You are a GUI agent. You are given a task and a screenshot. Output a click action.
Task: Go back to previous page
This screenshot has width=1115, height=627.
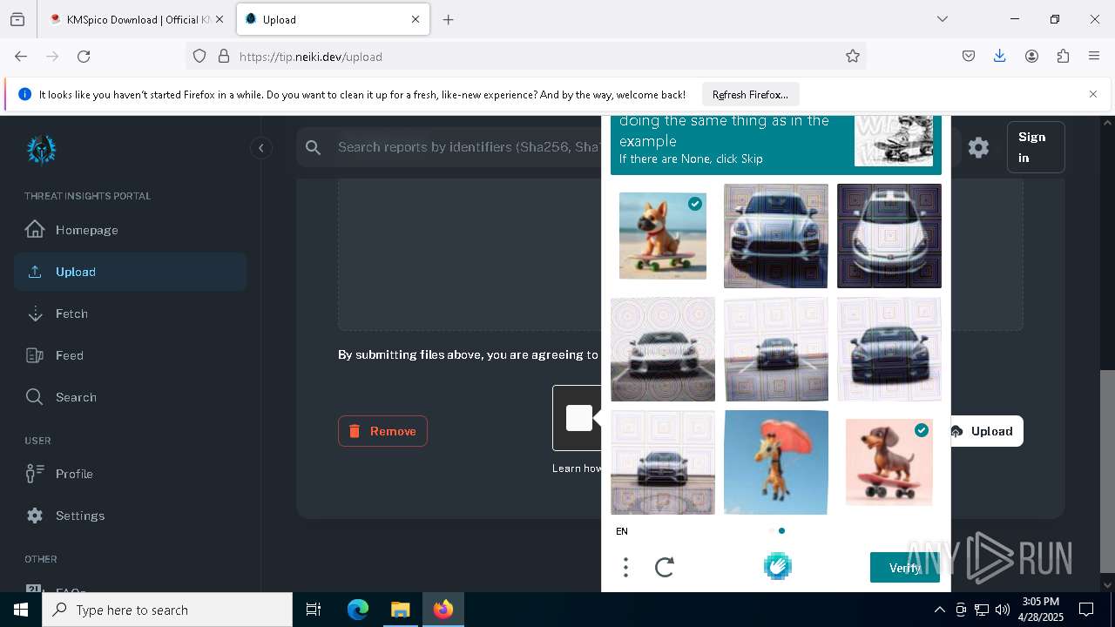click(x=21, y=56)
